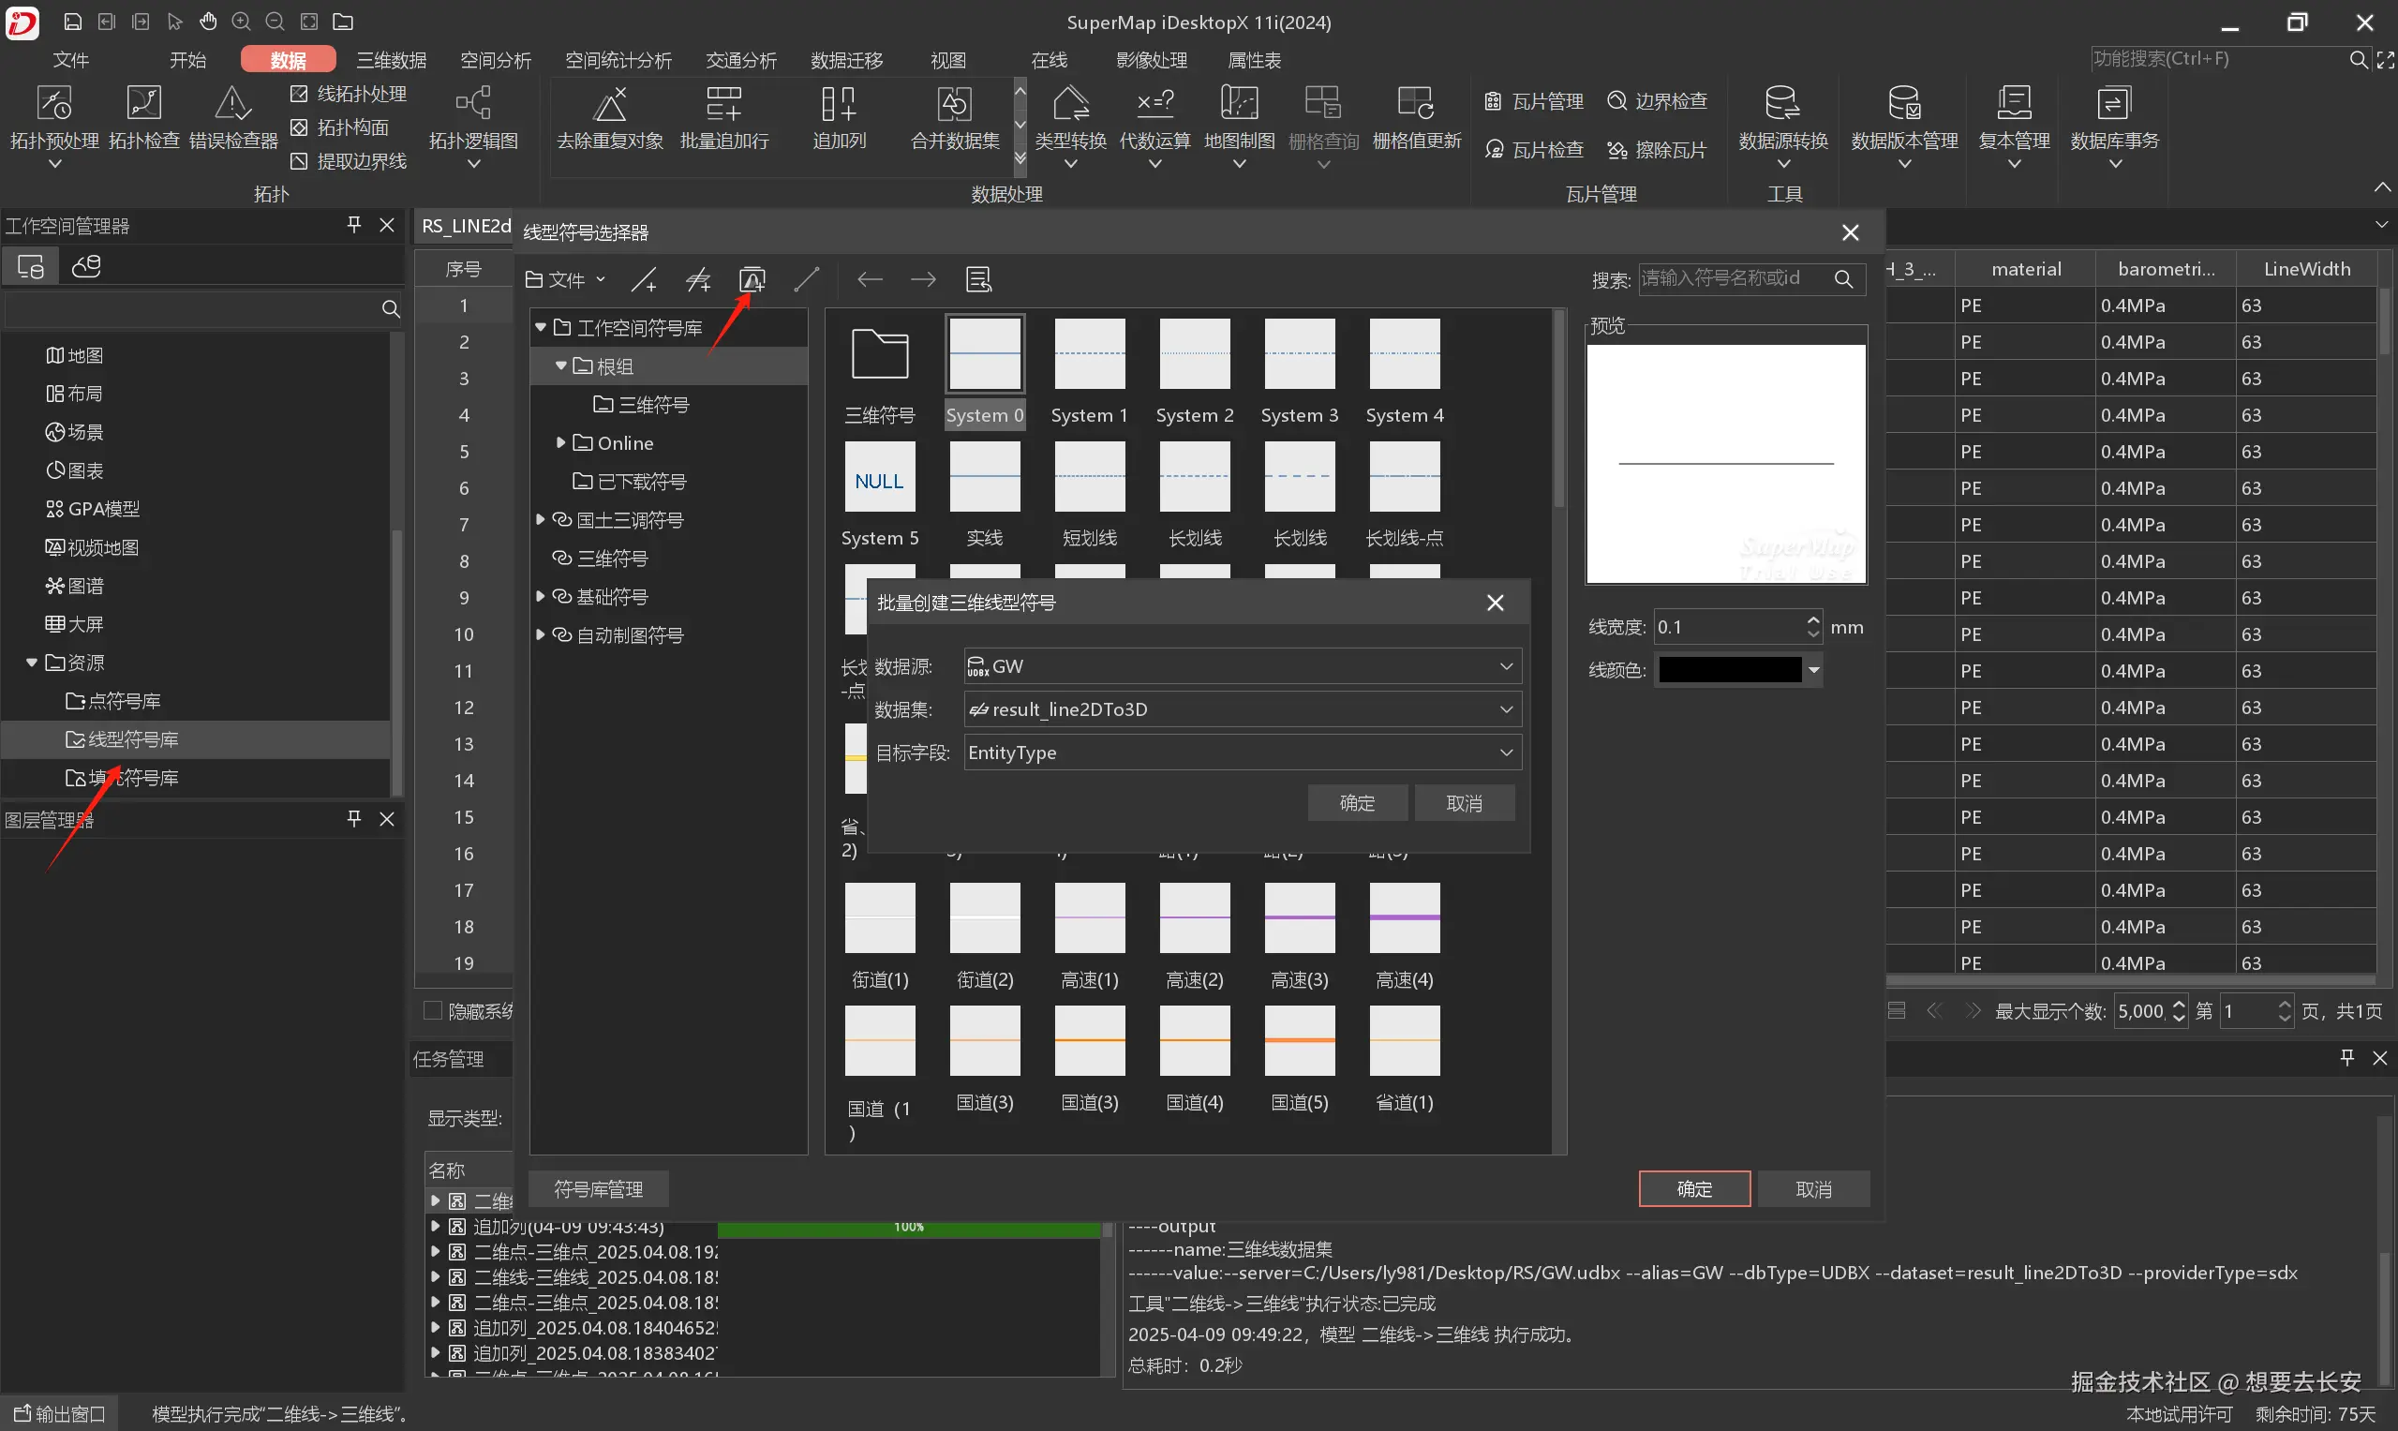
Task: Click the 线宽度 input field
Action: tap(1729, 627)
